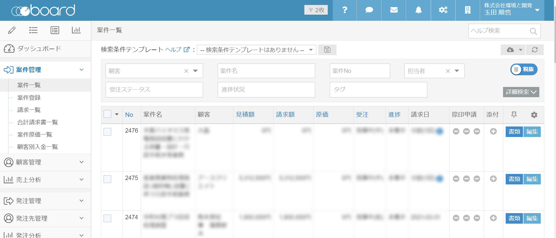Click the 書類 button for case 2476
556x238 pixels.
click(514, 132)
